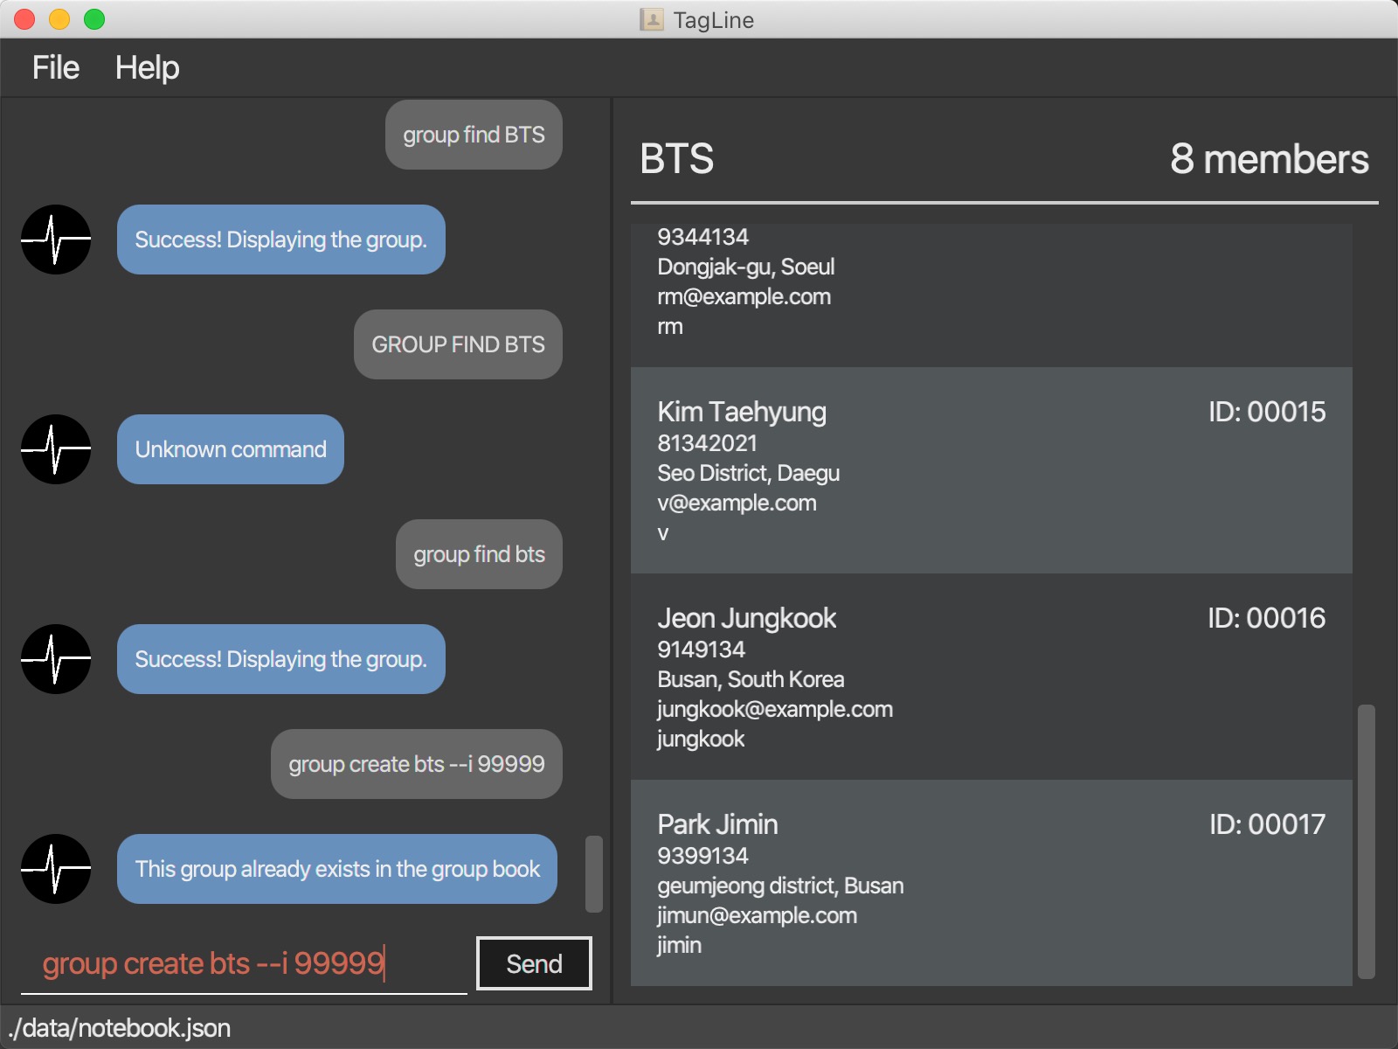
Task: Click bot avatar beside first Success message
Action: (x=56, y=240)
